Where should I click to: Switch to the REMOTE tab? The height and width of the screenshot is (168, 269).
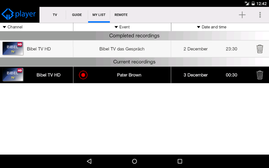click(121, 15)
